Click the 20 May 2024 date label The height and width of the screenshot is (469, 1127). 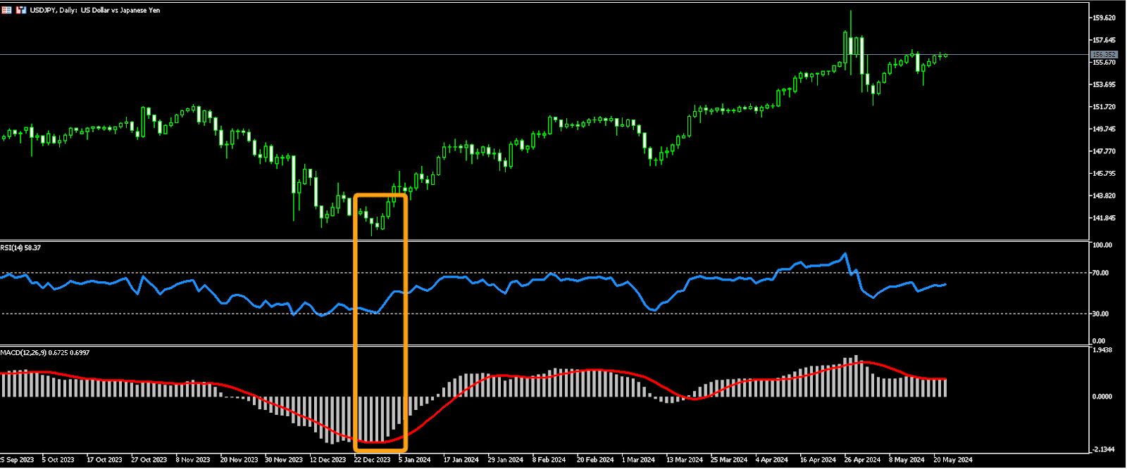(953, 460)
